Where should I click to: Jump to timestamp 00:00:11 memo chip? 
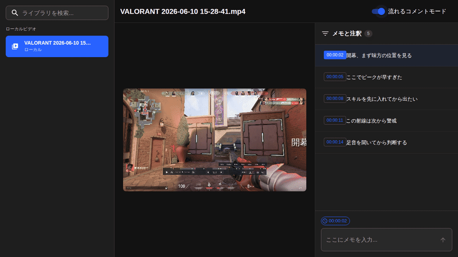[x=335, y=120]
